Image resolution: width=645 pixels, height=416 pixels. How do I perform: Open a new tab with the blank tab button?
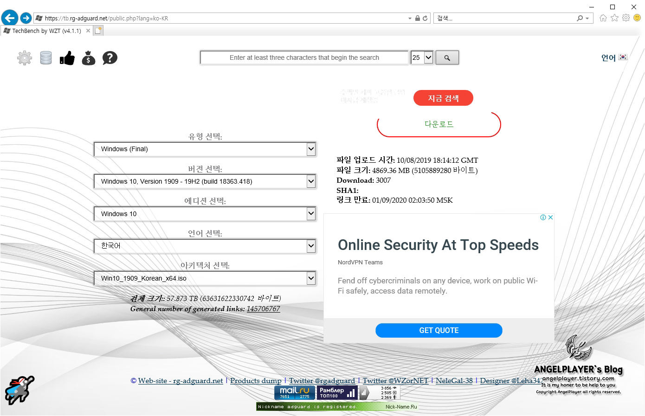click(98, 31)
